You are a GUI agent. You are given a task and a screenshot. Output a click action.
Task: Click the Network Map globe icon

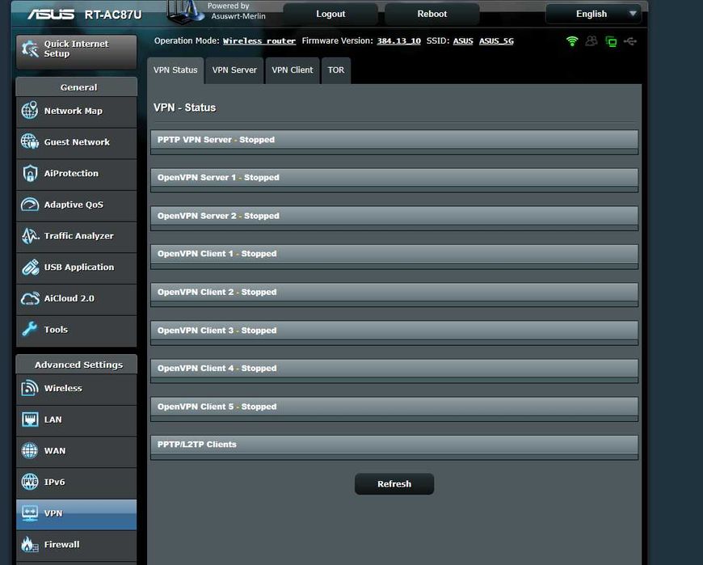coord(30,110)
